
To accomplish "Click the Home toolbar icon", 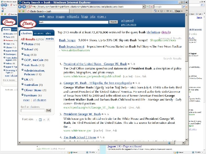I will pyautogui.click(x=155, y=11).
